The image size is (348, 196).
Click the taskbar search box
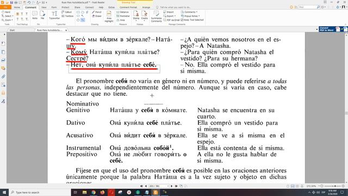pos(40,192)
